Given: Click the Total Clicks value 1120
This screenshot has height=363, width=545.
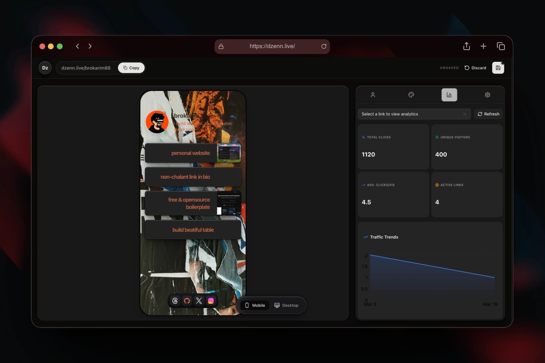Looking at the screenshot, I should (368, 155).
